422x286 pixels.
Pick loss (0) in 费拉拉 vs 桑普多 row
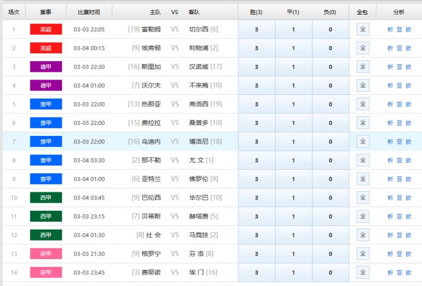[x=330, y=123]
